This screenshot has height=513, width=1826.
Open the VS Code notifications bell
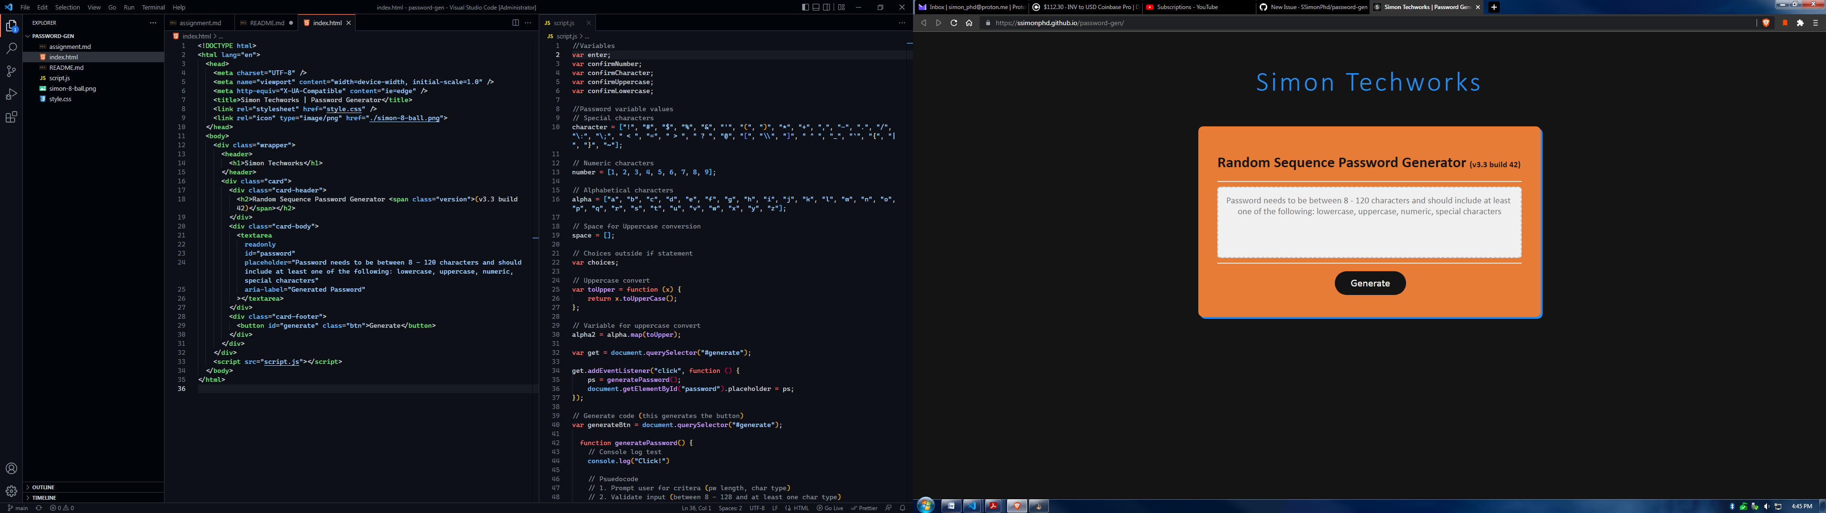(x=903, y=508)
